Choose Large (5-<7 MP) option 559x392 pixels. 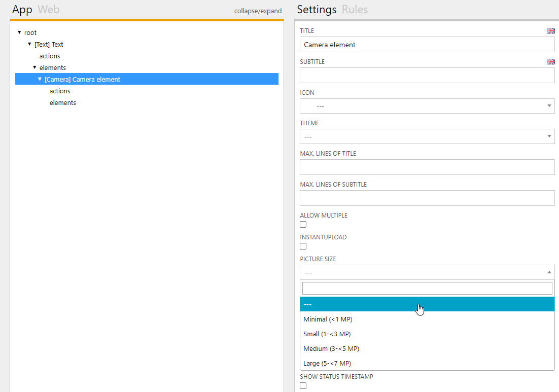tap(327, 364)
